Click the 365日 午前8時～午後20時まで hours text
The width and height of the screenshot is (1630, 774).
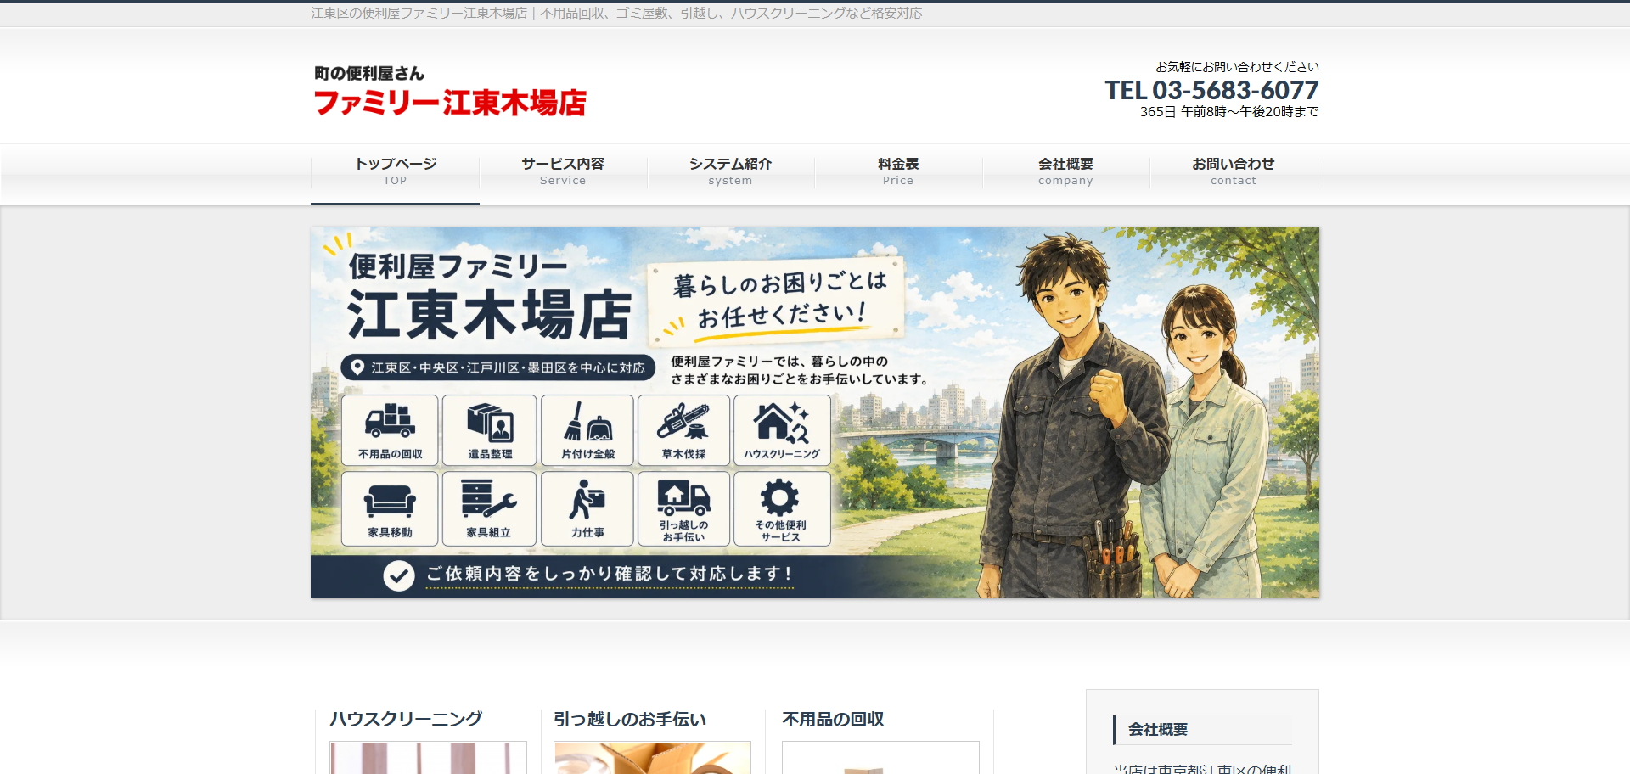tap(1229, 112)
